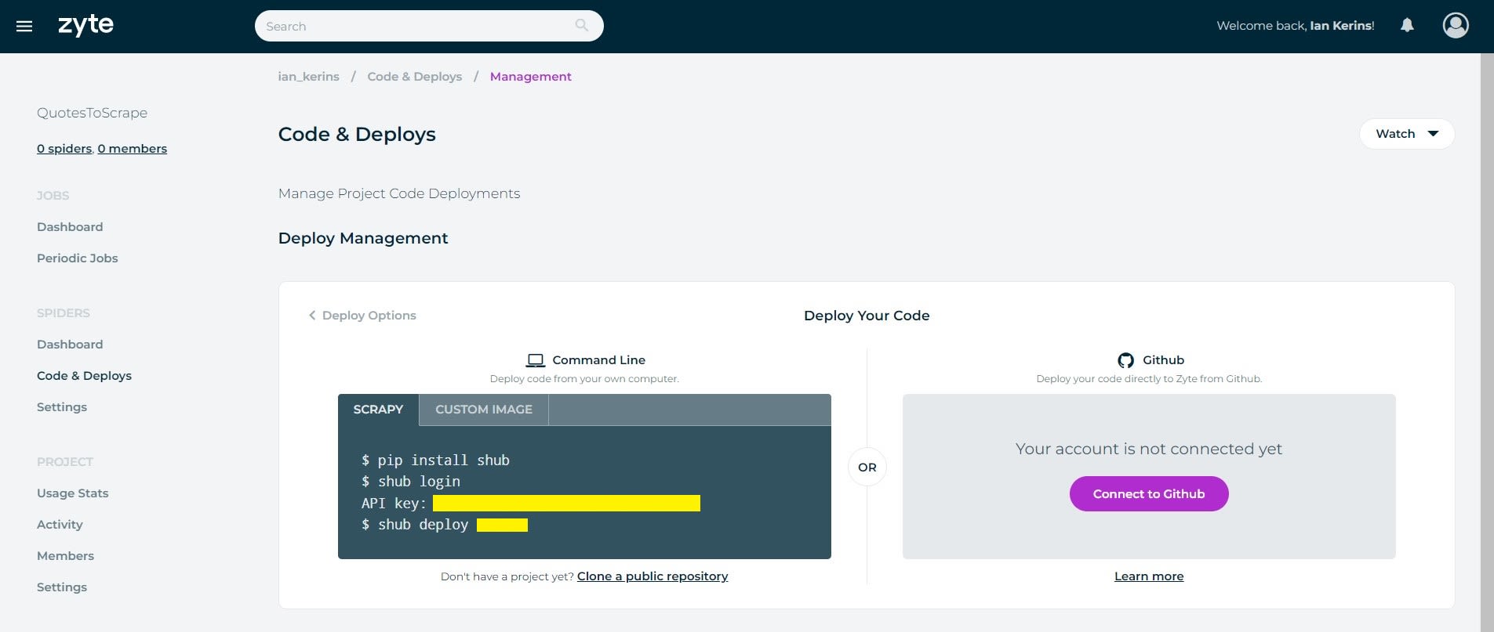Open Jobs Dashboard in sidebar
Screen dimensions: 1494x632
tap(70, 227)
